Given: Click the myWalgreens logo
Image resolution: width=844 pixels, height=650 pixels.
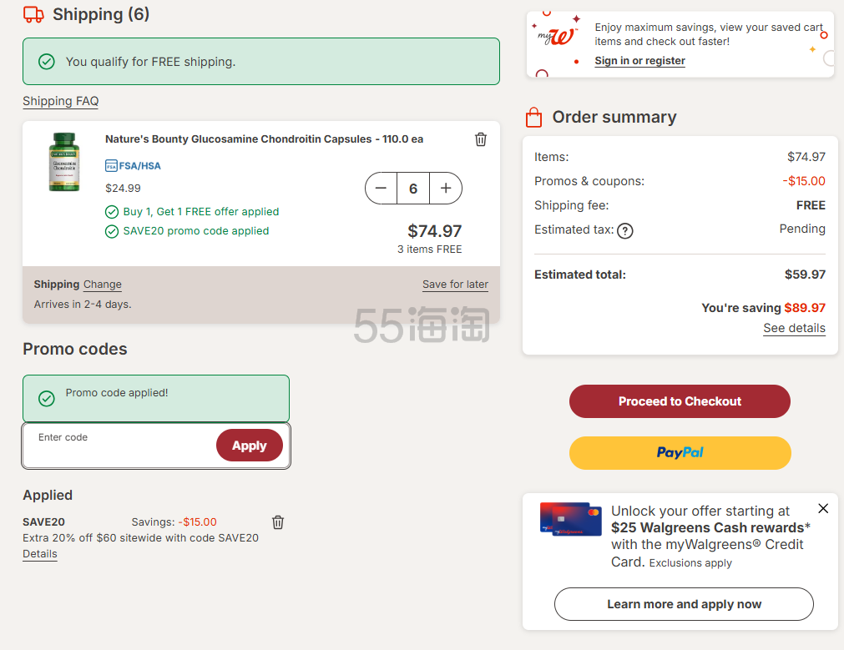Looking at the screenshot, I should point(556,37).
